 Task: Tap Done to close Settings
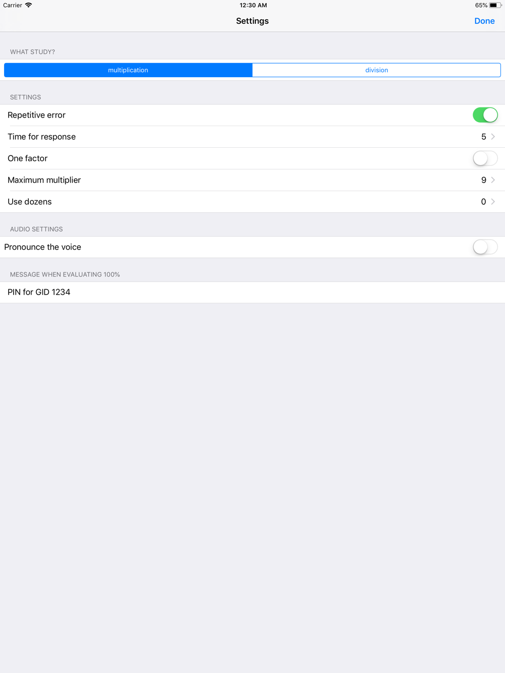[484, 21]
